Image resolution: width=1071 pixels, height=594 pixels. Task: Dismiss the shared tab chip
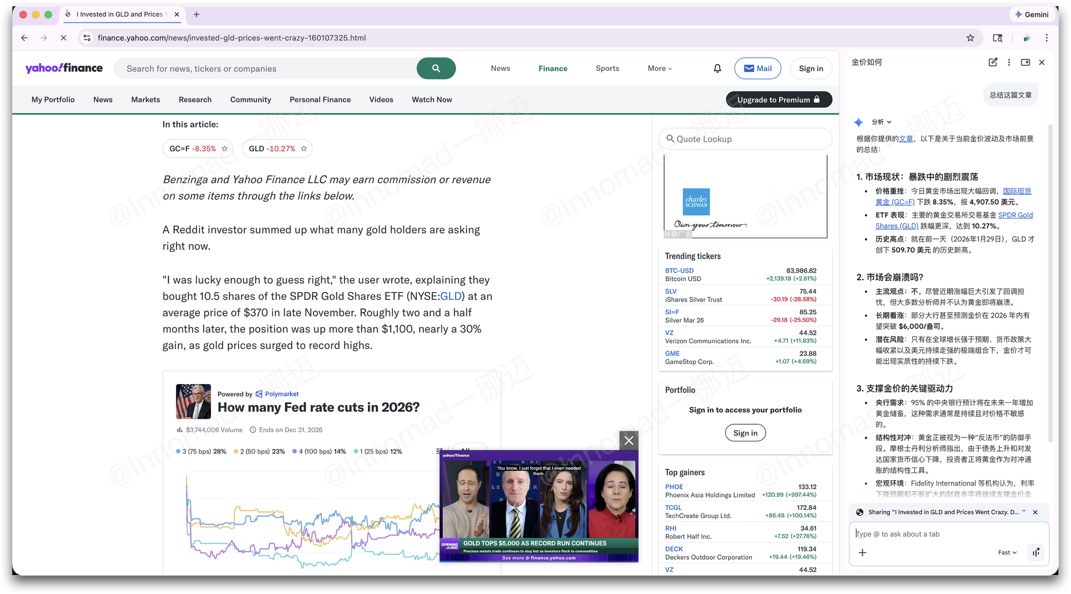(1035, 512)
